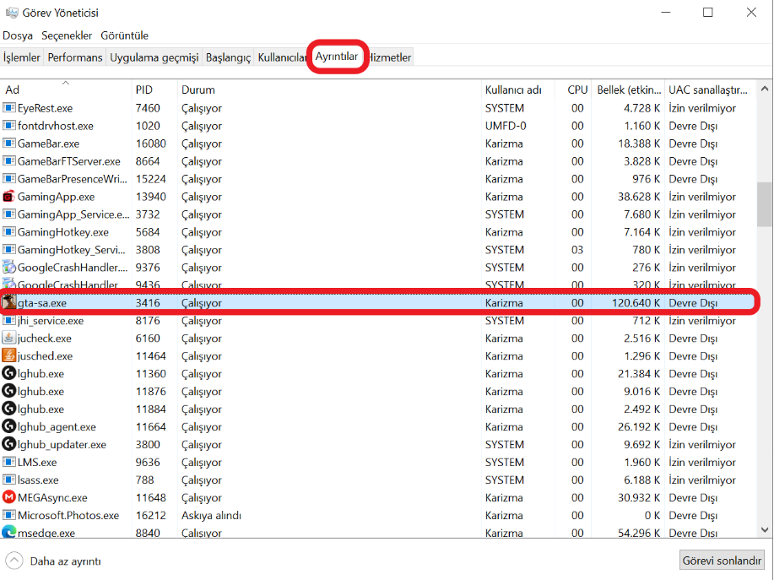Click the jucheck.exe Java icon
Image resolution: width=774 pixels, height=580 pixels.
click(9, 339)
